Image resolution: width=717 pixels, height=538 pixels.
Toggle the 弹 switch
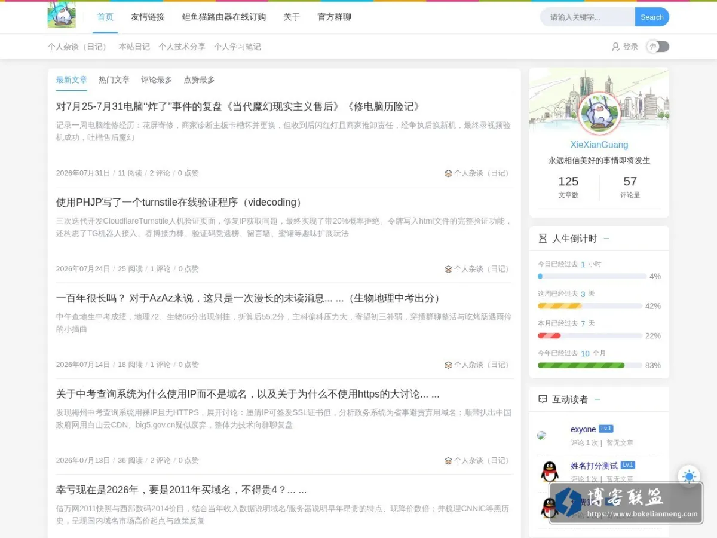[x=658, y=47]
